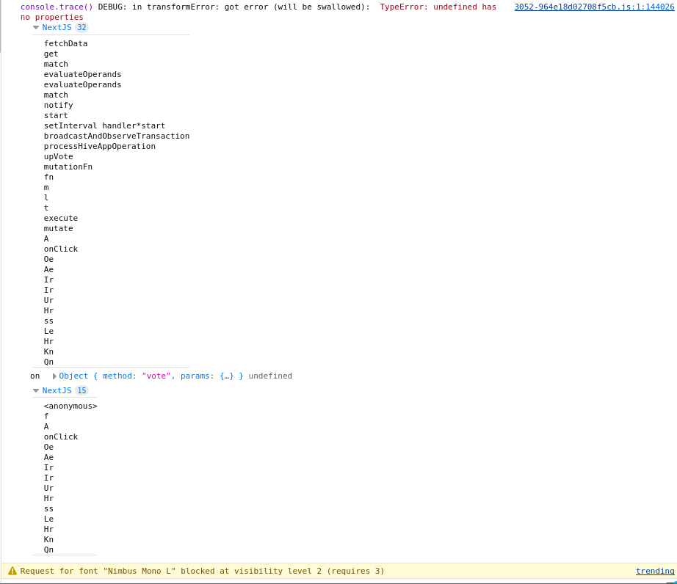Click the mutationFn stack frame
The width and height of the screenshot is (677, 584).
68,167
